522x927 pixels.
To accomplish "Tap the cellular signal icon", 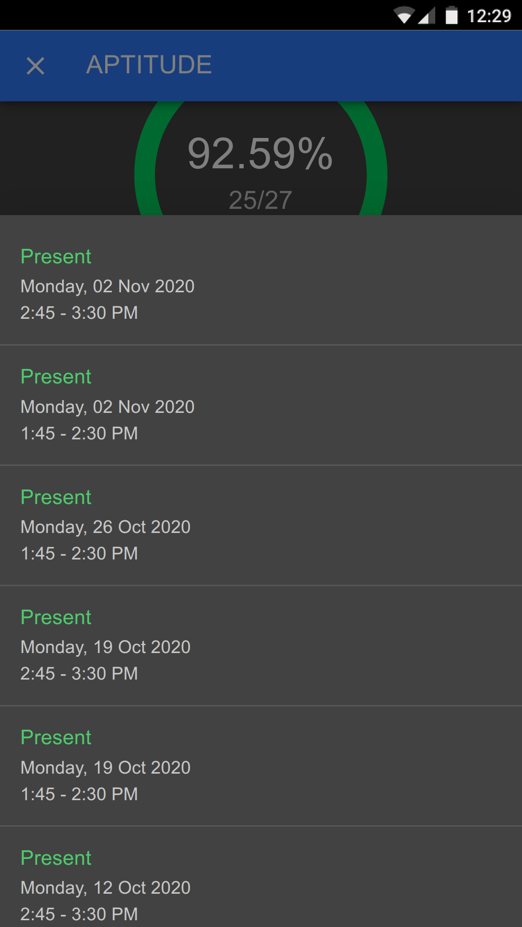I will pos(426,16).
